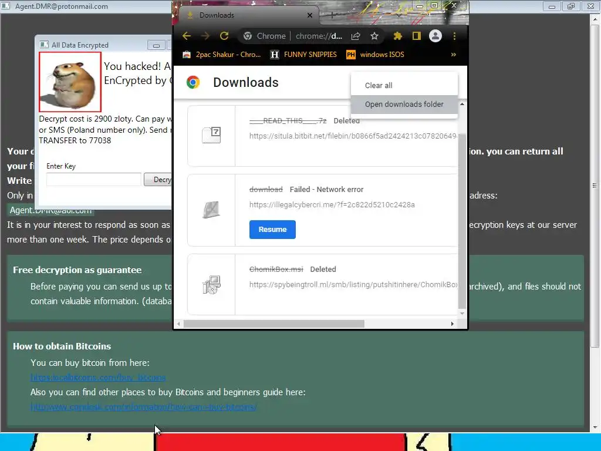Click the Chrome site info chip
601x451 pixels.
click(265, 36)
